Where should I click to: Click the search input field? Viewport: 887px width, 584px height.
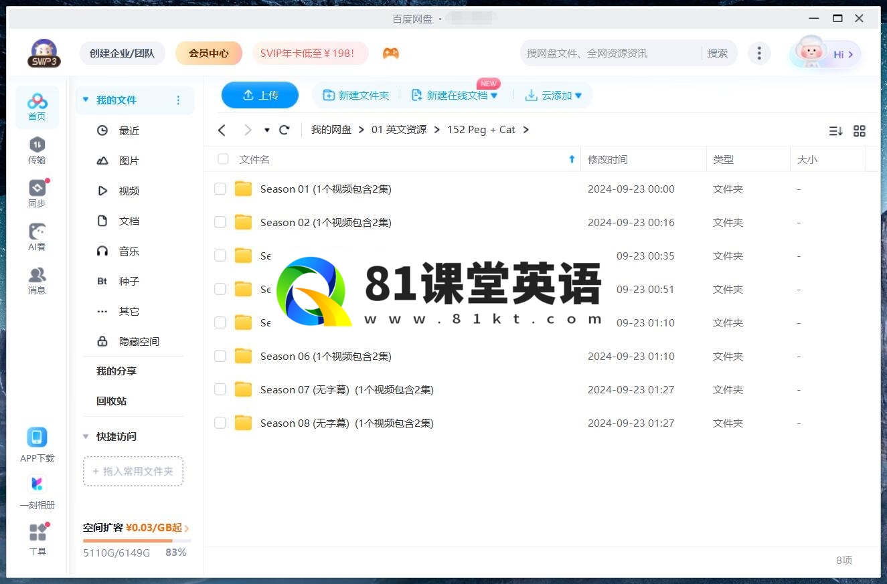tap(609, 54)
